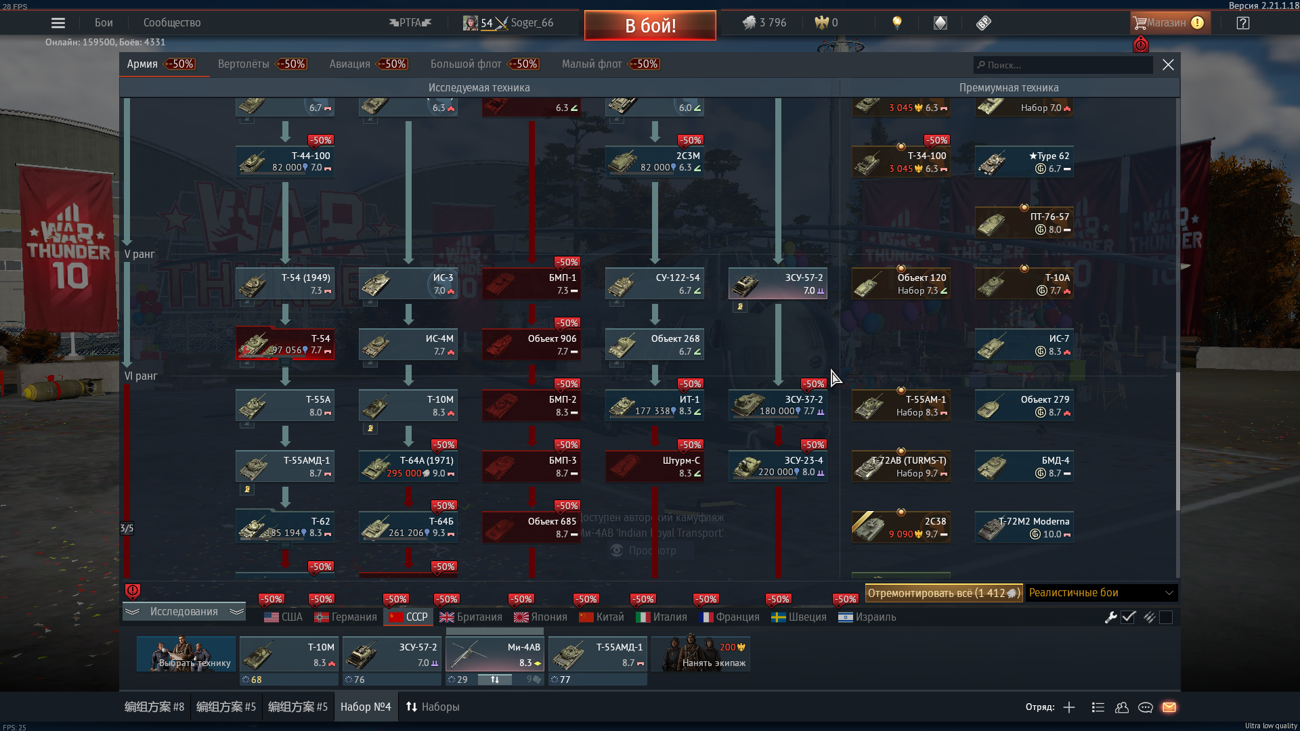Viewport: 1300px width, 731px height.
Task: Select the Израиль nation tab
Action: [x=867, y=617]
